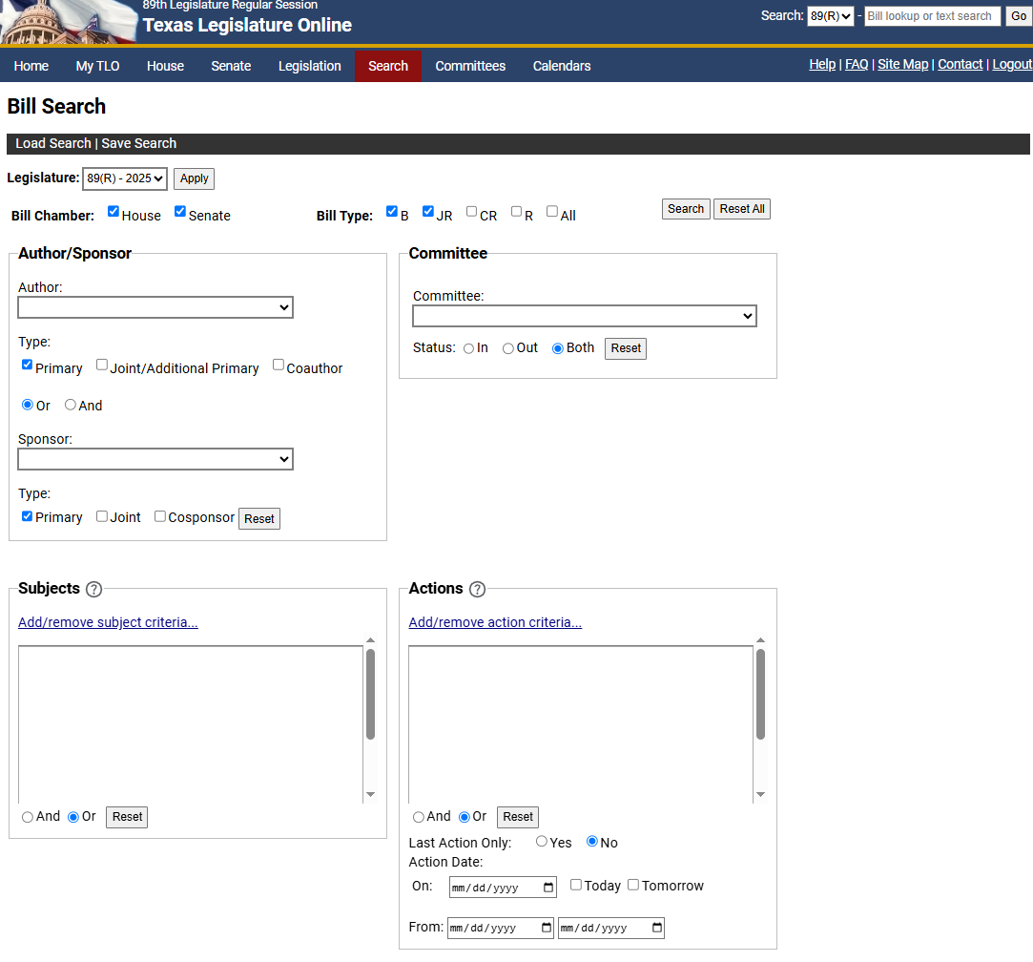1033x962 pixels.
Task: Uncheck the Senate bill chamber checkbox
Action: coord(179,210)
